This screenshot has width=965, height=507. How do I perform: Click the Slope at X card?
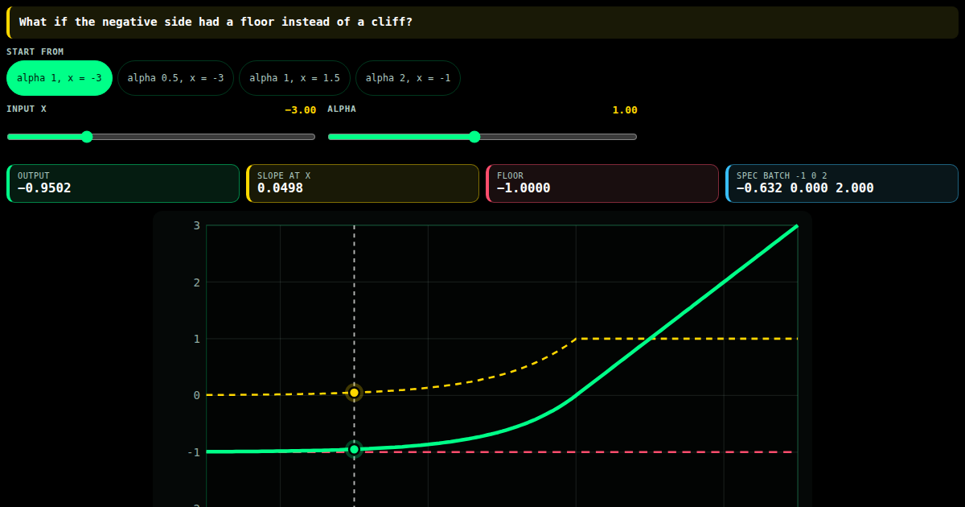pos(363,183)
